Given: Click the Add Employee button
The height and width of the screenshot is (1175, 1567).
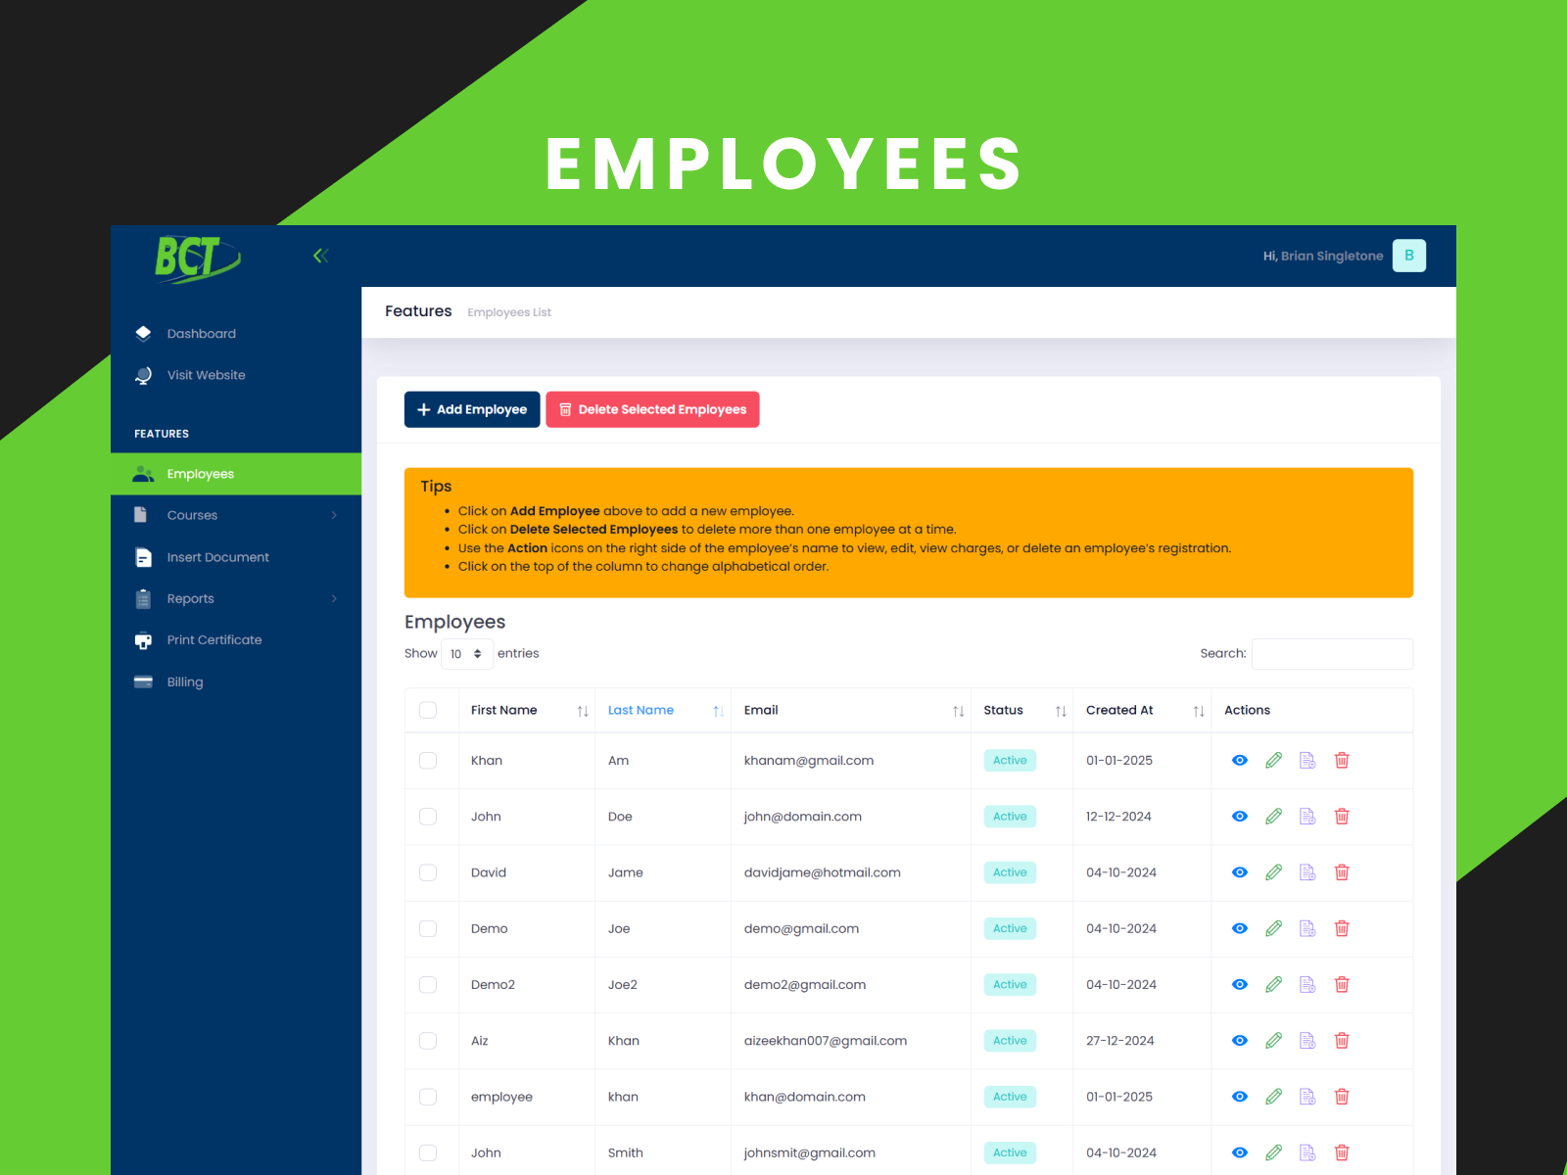Looking at the screenshot, I should point(472,409).
